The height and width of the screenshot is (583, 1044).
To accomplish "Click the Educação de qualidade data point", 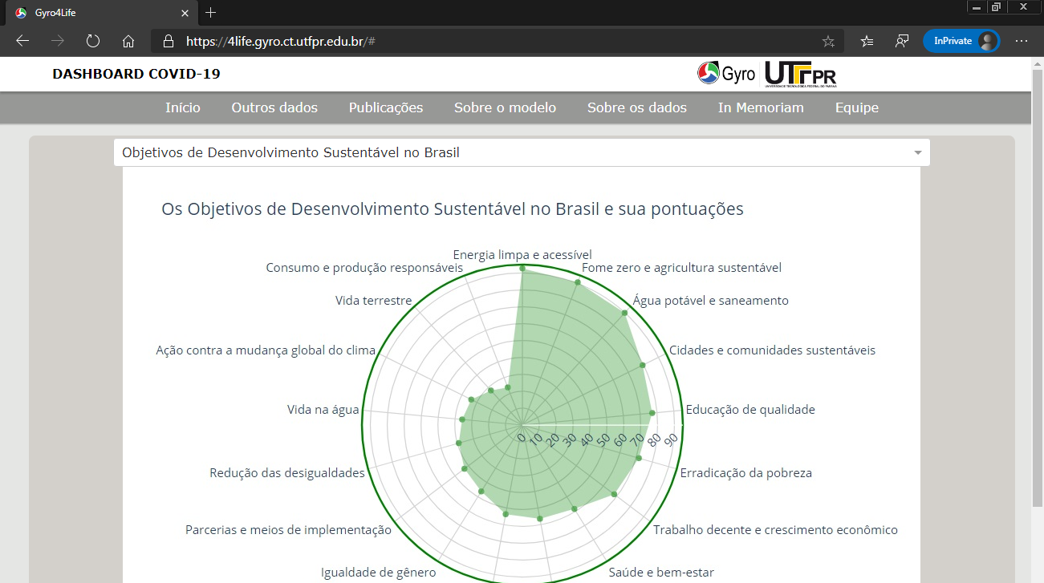I will click(652, 413).
